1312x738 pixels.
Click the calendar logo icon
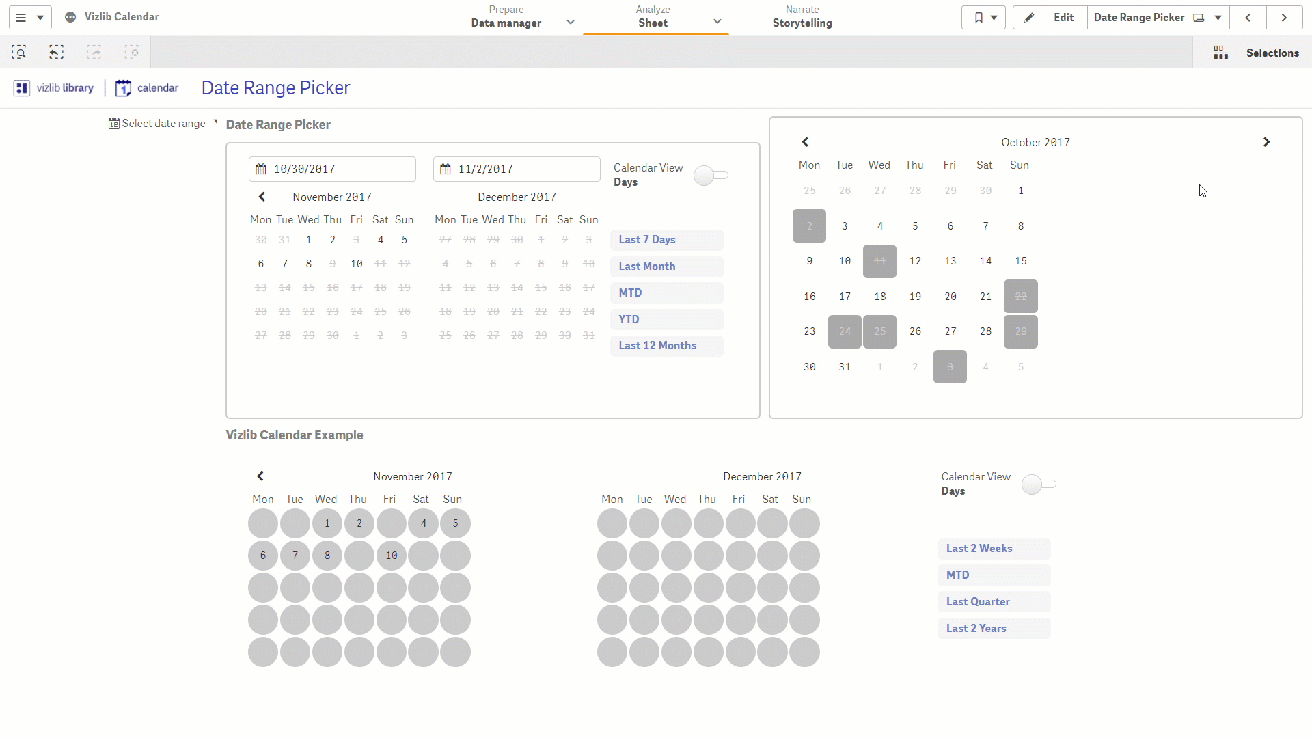(x=123, y=88)
